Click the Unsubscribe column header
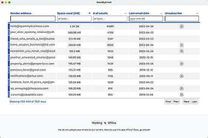Image resolution: width=208 pixels, height=138 pixels. [x=173, y=13]
